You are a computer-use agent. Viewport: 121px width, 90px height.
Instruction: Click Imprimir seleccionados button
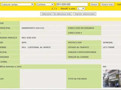85,14
